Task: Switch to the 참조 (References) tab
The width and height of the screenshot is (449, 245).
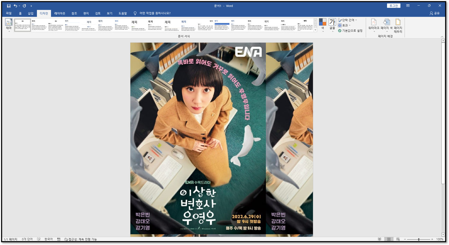Action: coord(74,13)
